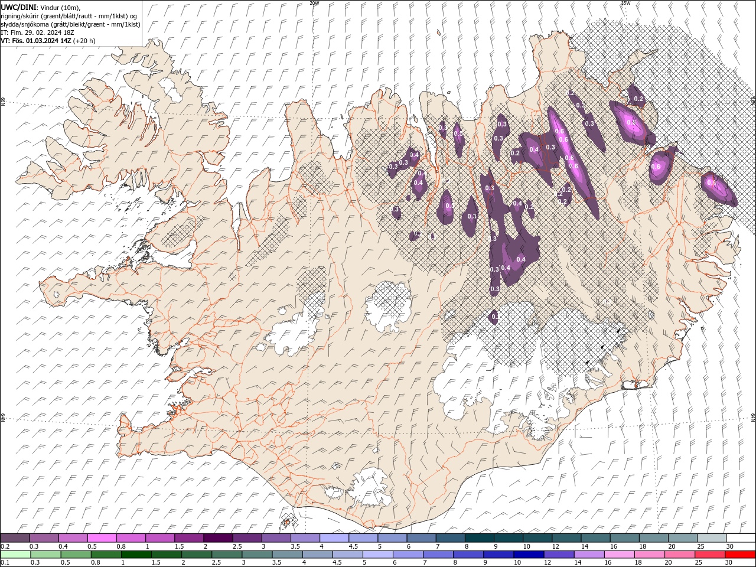This screenshot has width=756, height=567.
Task: Click the 20W longitude label
Action: tap(314, 3)
